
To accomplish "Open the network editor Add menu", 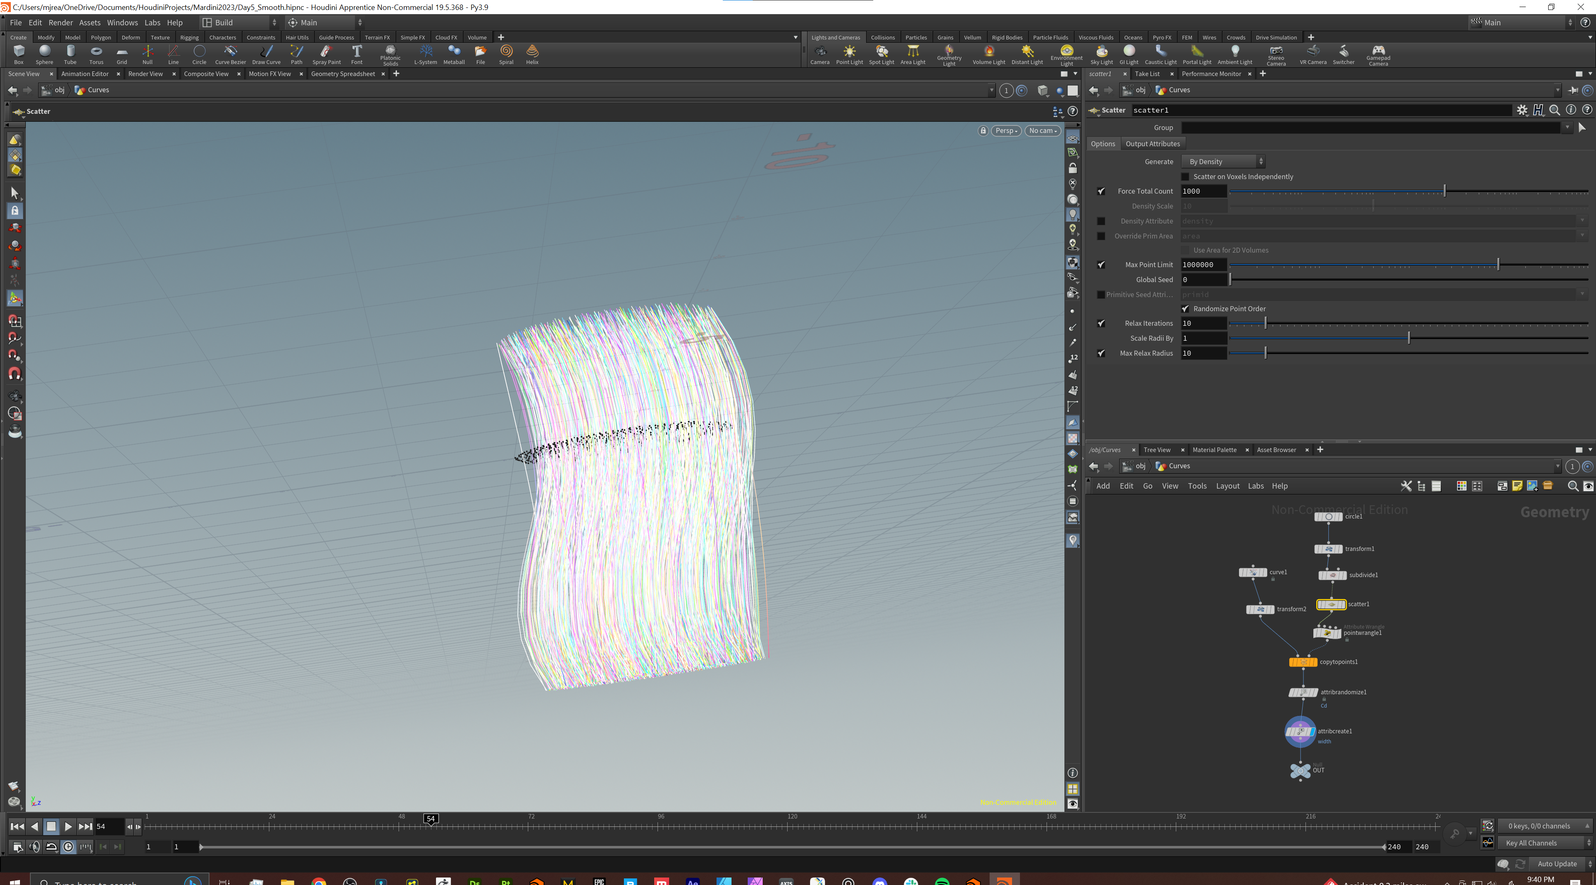I will (1103, 486).
